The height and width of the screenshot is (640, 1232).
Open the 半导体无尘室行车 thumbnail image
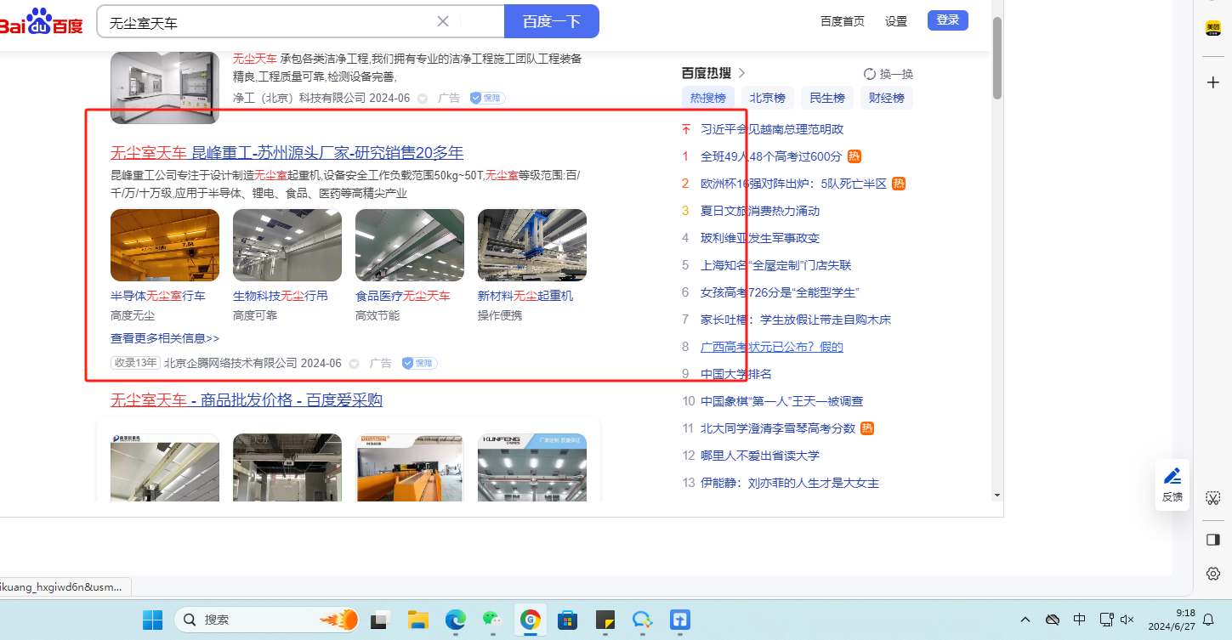[x=165, y=245]
